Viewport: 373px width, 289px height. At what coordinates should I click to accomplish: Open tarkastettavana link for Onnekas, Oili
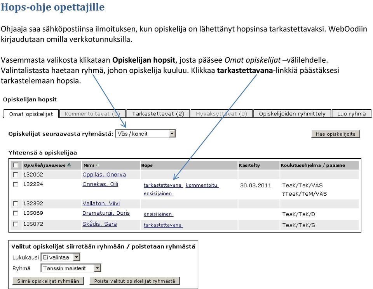pos(163,186)
